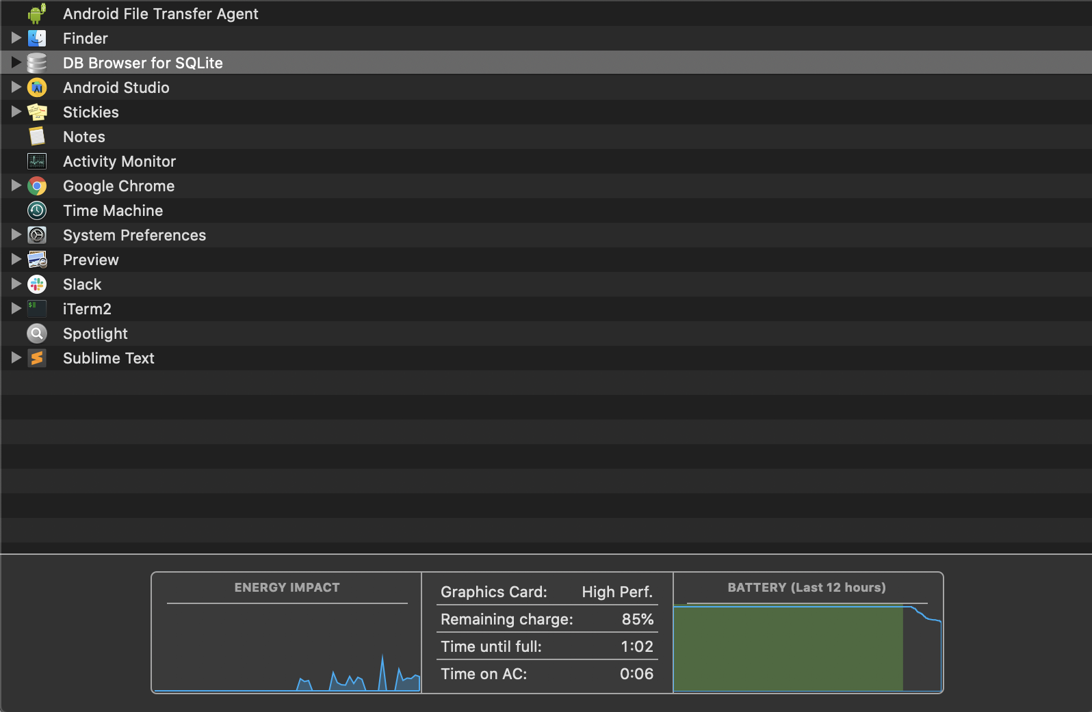Click the Time until full: label
The height and width of the screenshot is (712, 1092).
tap(491, 647)
